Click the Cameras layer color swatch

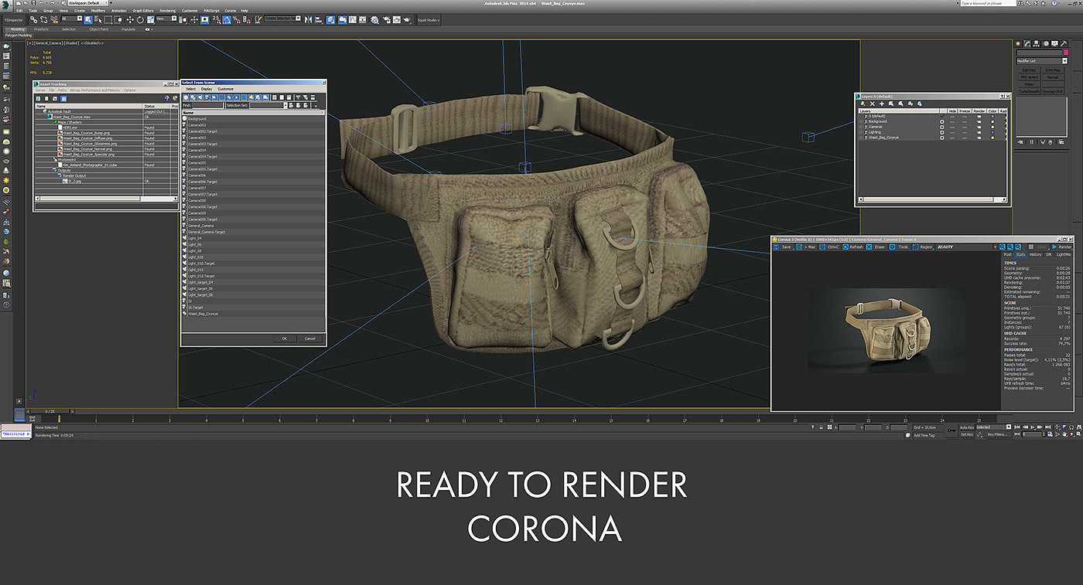pyautogui.click(x=992, y=127)
